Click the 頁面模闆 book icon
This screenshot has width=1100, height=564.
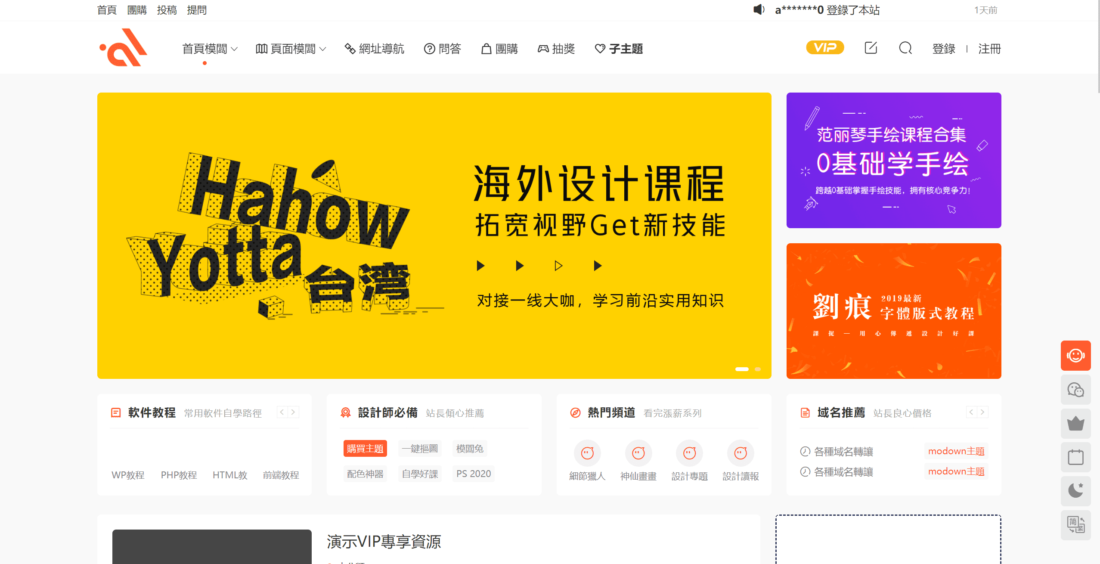pos(261,49)
